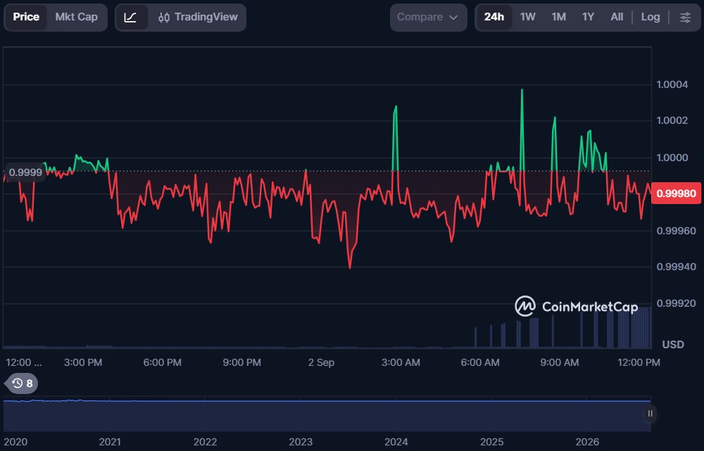
Task: Click the red 0.99980 current price label
Action: click(676, 193)
